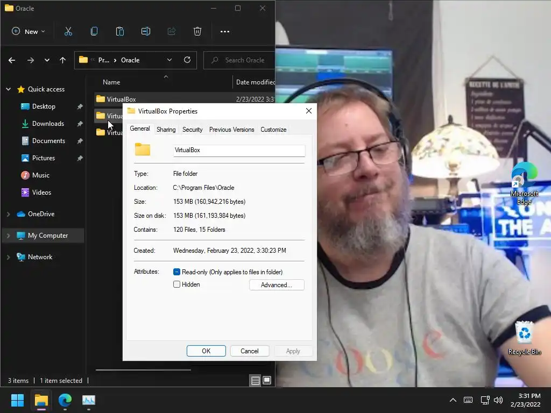Click the Cut scissors icon in Explorer toolbar
The width and height of the screenshot is (551, 413).
(x=68, y=32)
